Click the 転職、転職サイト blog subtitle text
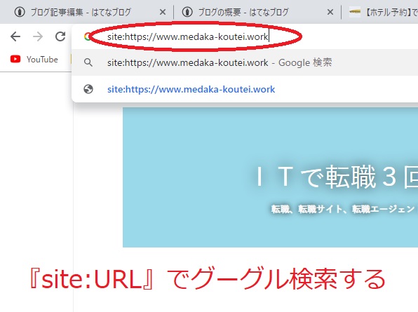 pyautogui.click(x=344, y=209)
